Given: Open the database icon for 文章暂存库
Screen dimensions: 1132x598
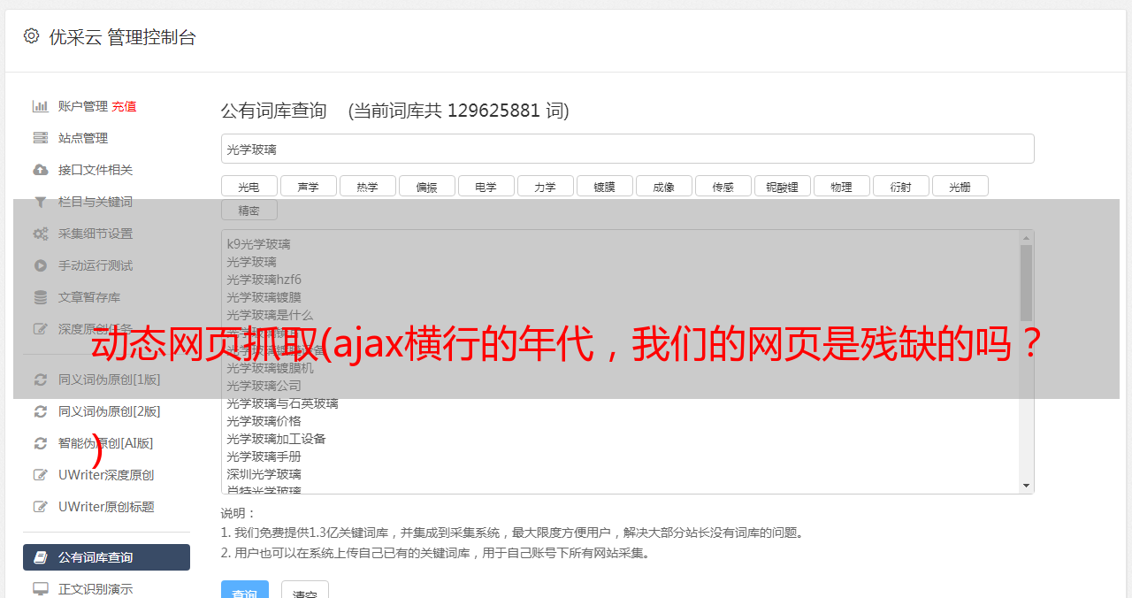Looking at the screenshot, I should tap(41, 297).
